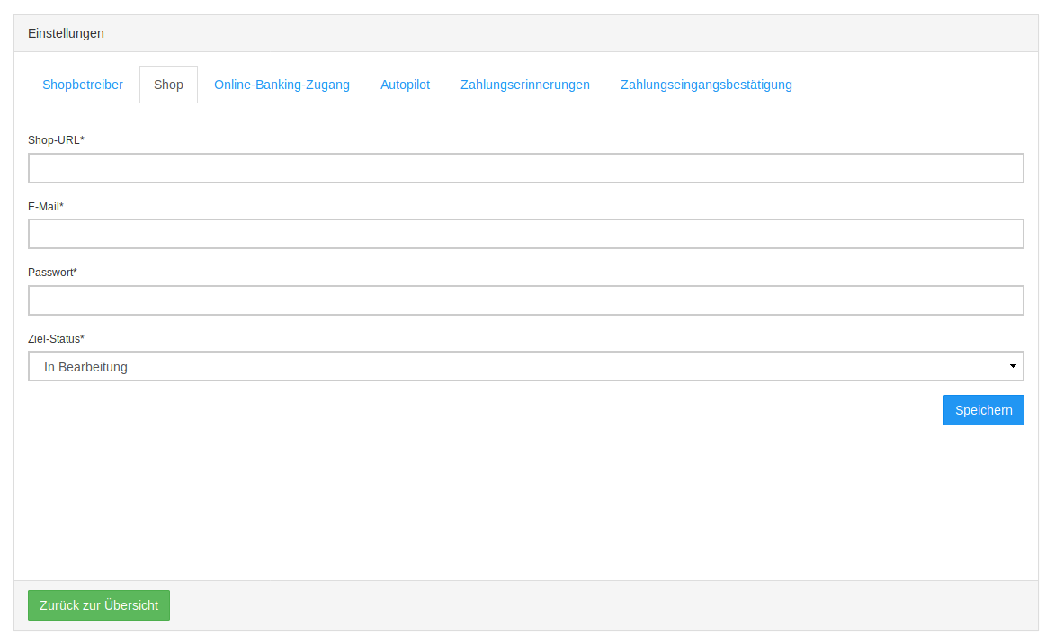Click the Passwort* field label
Image resolution: width=1046 pixels, height=644 pixels.
[x=52, y=273]
